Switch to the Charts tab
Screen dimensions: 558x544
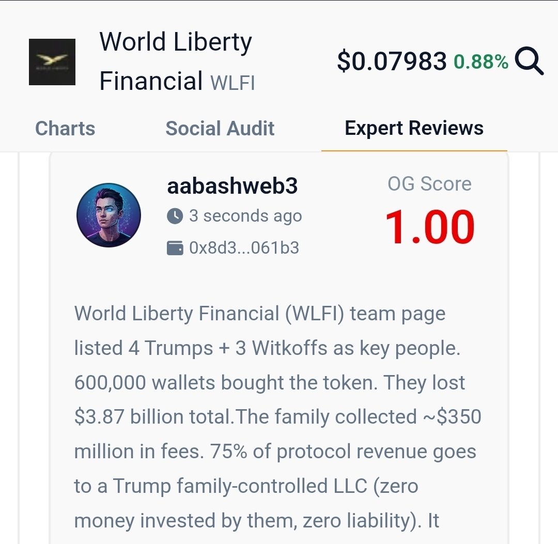65,128
